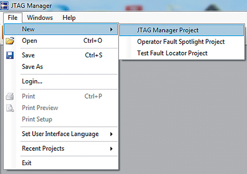247x174 pixels.
Task: Expand the Set User Interface Language arrow
Action: coord(111,134)
